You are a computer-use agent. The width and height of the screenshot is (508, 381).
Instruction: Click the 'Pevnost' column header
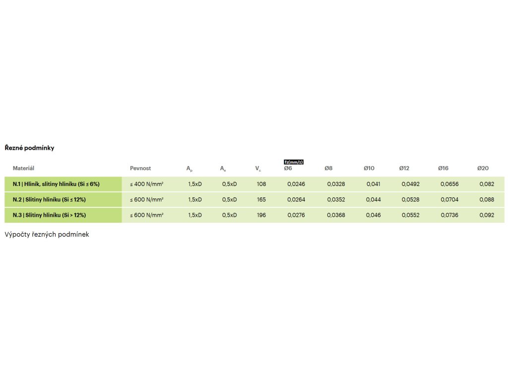click(x=140, y=169)
